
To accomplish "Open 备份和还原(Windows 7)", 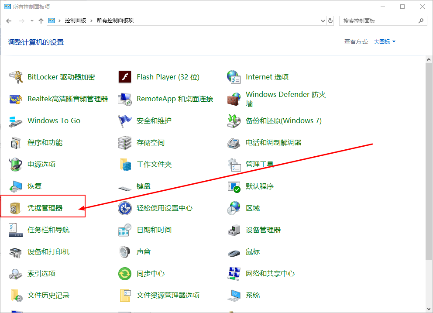I will point(284,120).
